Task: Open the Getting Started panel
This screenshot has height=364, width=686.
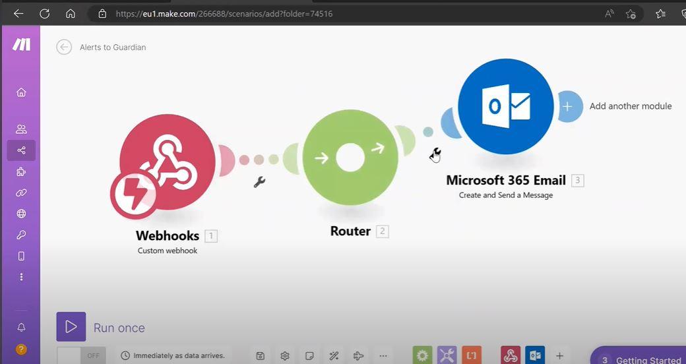Action: click(639, 356)
